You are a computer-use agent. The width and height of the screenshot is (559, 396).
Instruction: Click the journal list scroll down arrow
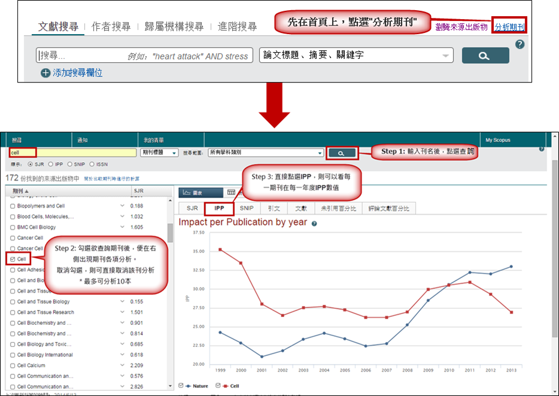point(170,386)
